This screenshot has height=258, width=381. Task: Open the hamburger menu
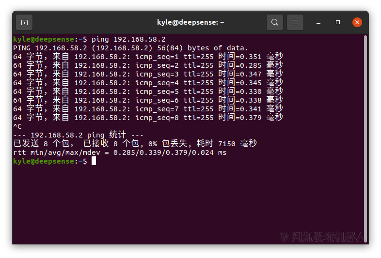[295, 22]
